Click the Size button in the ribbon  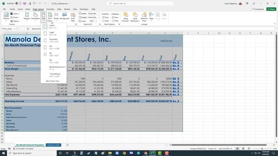point(43,17)
